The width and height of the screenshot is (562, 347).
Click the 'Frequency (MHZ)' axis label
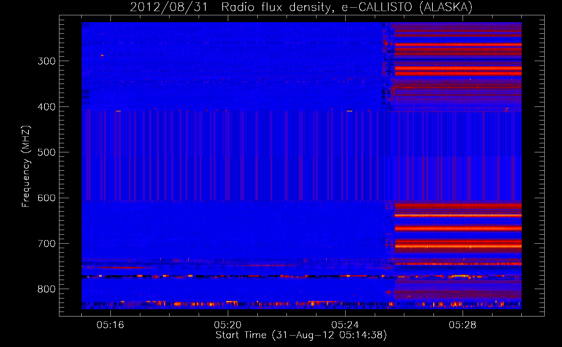coord(26,167)
